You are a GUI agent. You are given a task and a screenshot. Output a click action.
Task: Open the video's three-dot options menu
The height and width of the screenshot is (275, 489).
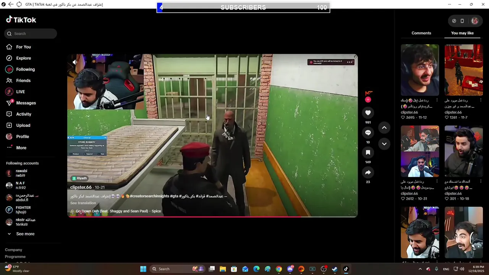pos(350,62)
